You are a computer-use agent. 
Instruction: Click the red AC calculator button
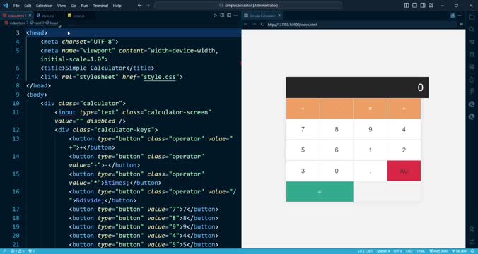pos(404,171)
